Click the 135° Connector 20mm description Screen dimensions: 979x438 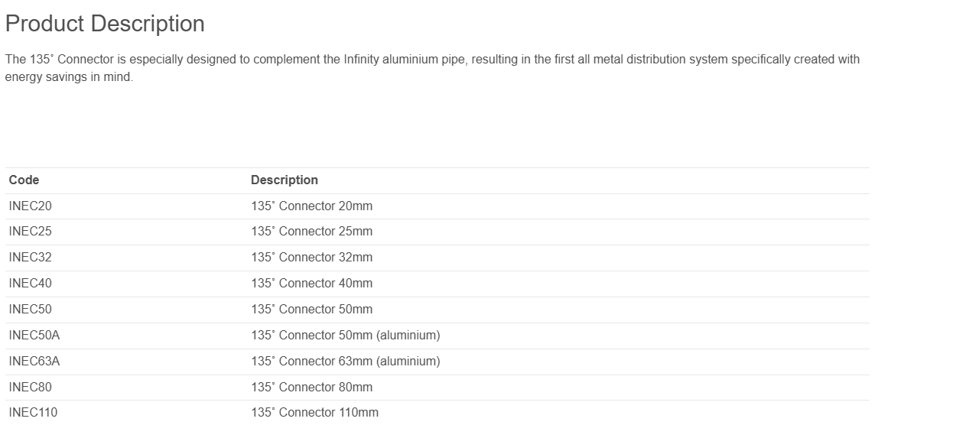[311, 206]
